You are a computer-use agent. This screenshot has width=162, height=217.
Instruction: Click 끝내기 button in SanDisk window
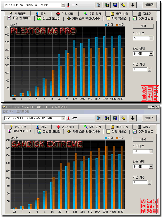(149, 118)
